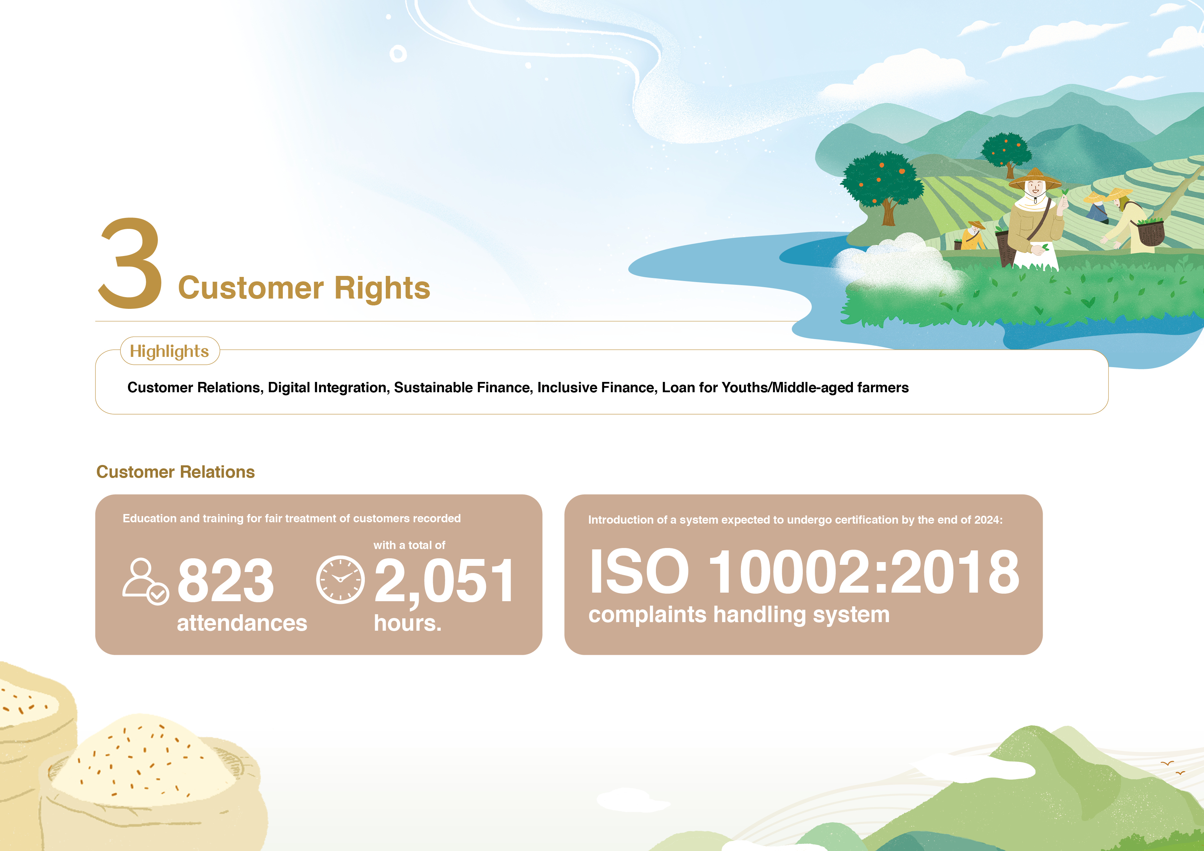Click the '823' attendance figure

[225, 580]
